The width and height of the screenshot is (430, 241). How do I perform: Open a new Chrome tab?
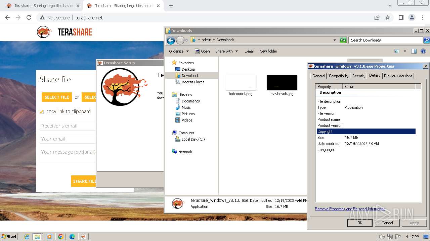coord(171,6)
